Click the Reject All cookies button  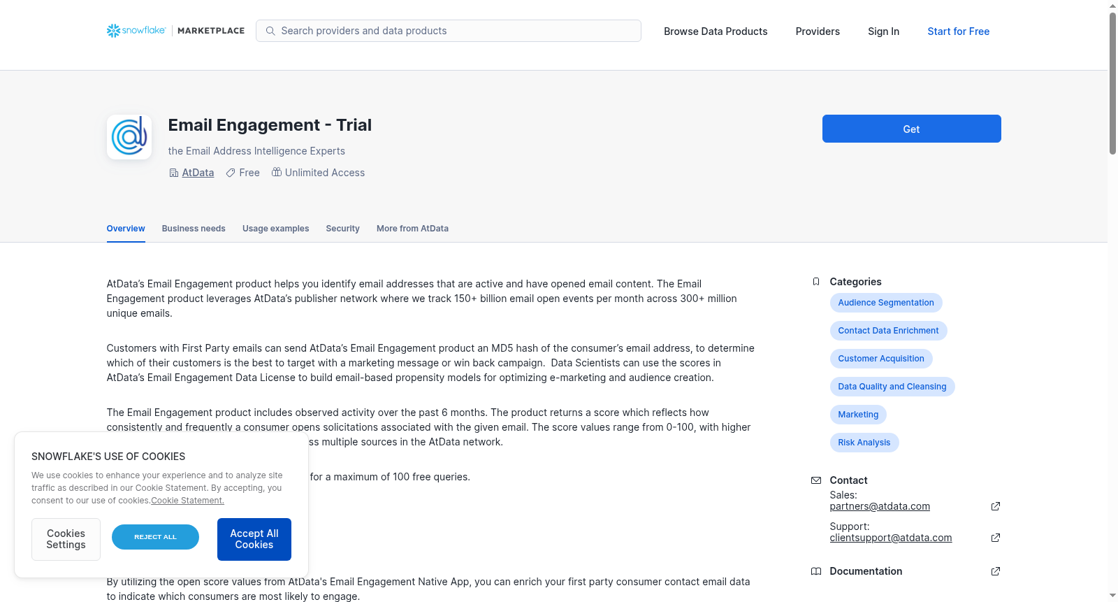(x=155, y=537)
